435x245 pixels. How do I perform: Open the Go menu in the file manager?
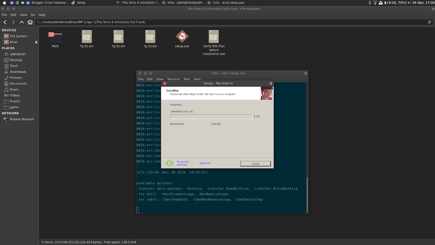[x=33, y=15]
